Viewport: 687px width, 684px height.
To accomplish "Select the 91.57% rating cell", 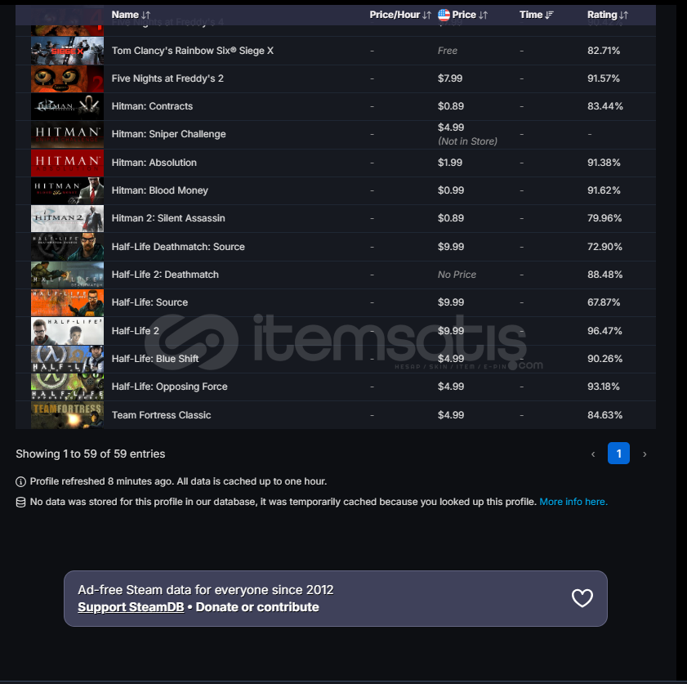I will (604, 78).
